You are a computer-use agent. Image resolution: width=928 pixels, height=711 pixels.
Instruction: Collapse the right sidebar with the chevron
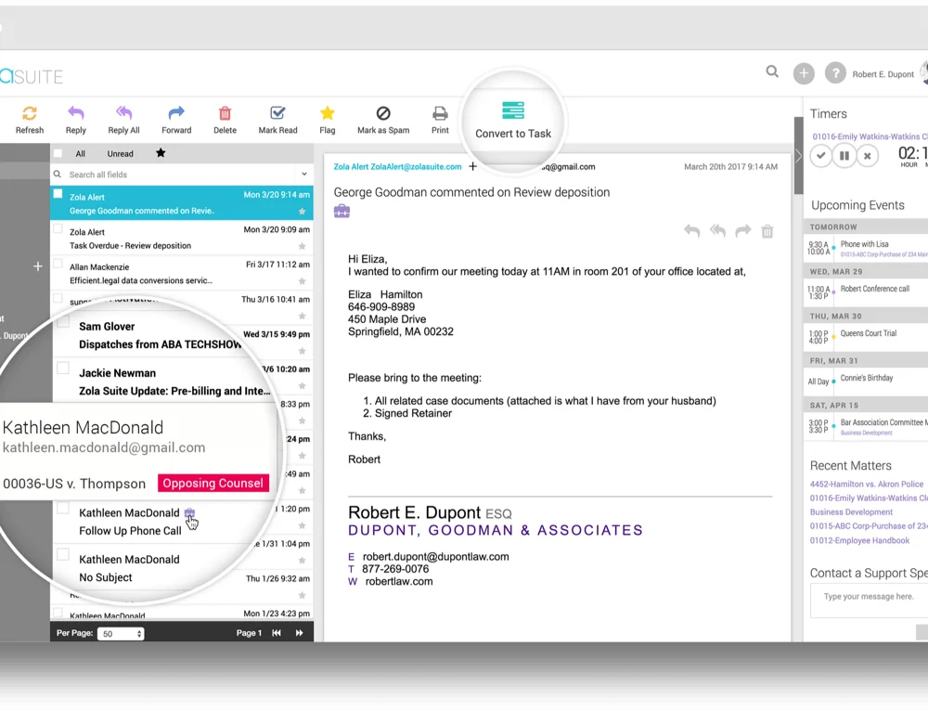pos(798,156)
